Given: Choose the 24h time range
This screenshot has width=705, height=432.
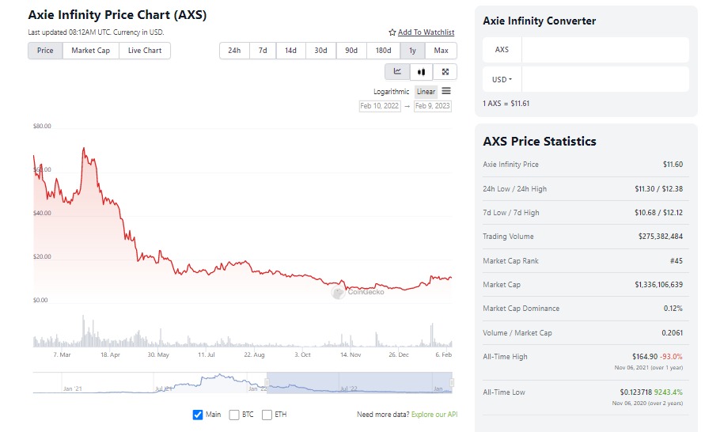Looking at the screenshot, I should click(234, 51).
